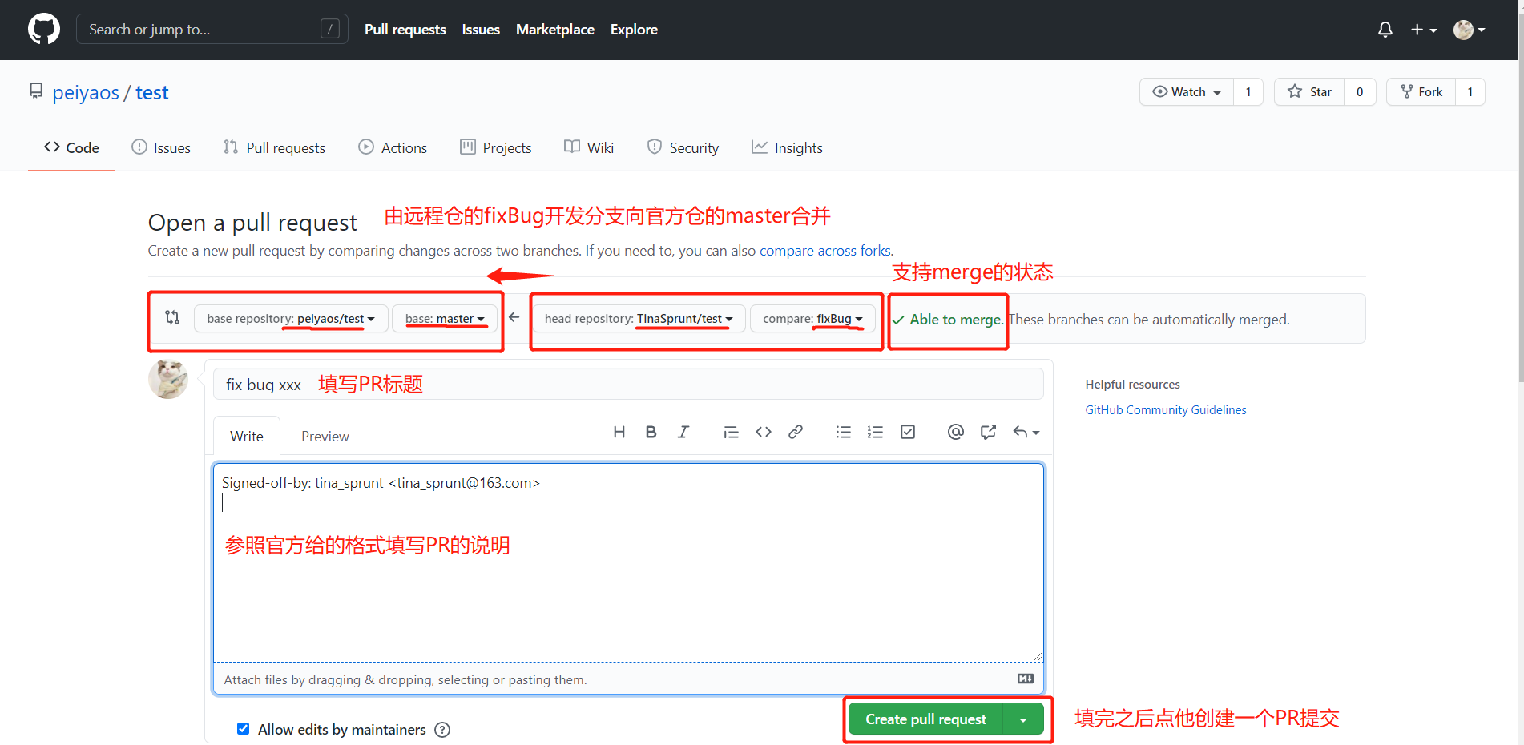Open the peiyaos owner link

(x=86, y=93)
